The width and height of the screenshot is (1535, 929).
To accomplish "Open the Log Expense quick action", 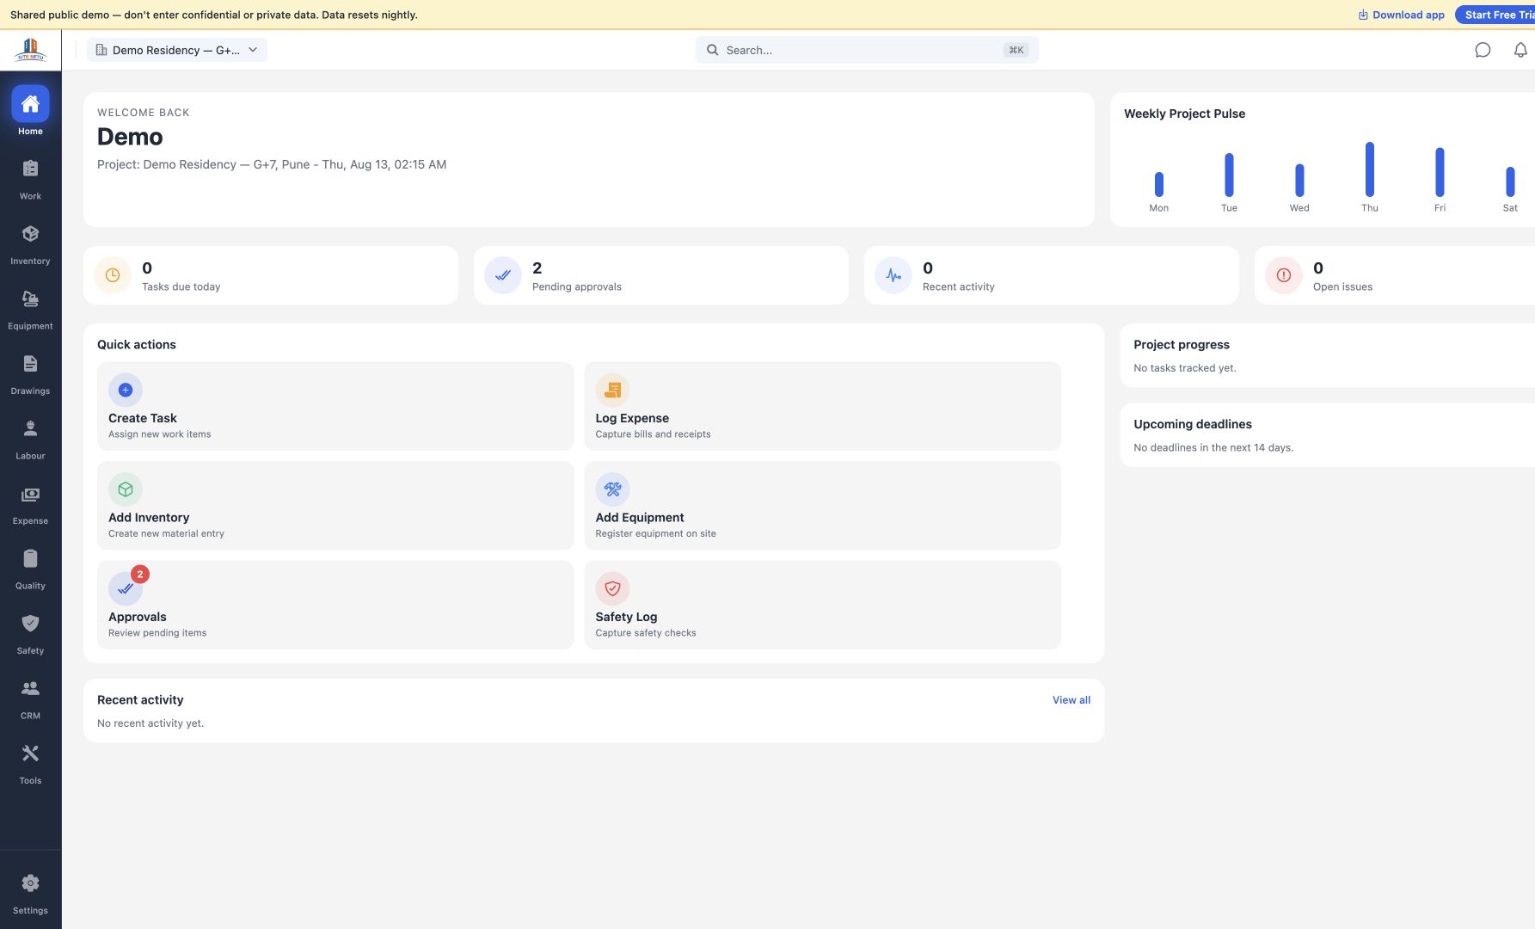I will click(x=822, y=406).
